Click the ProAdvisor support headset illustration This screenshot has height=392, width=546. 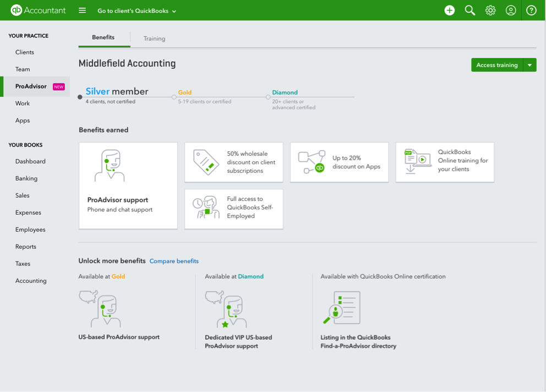(x=110, y=166)
